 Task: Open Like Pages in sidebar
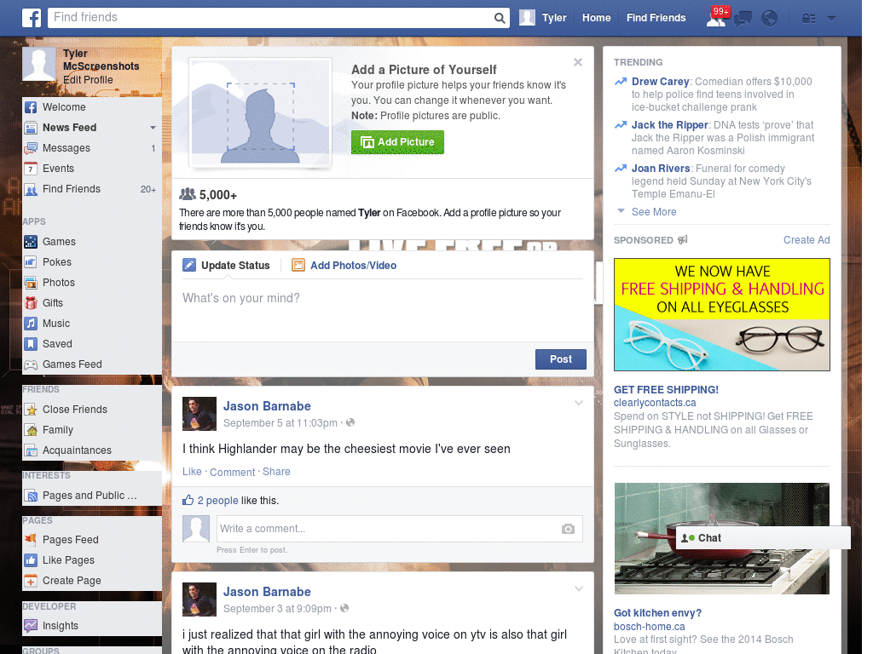[92, 560]
